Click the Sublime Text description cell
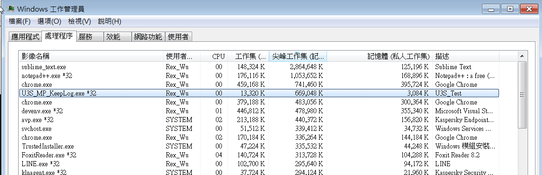Image resolution: width=542 pixels, height=175 pixels. tap(453, 67)
